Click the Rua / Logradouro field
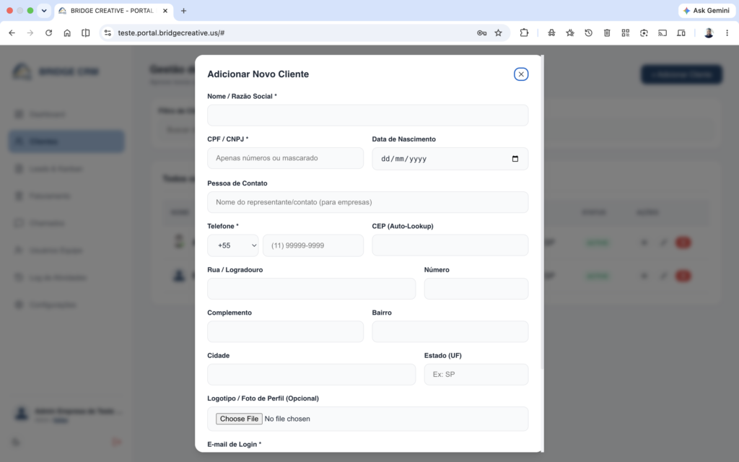The width and height of the screenshot is (739, 462). point(312,289)
